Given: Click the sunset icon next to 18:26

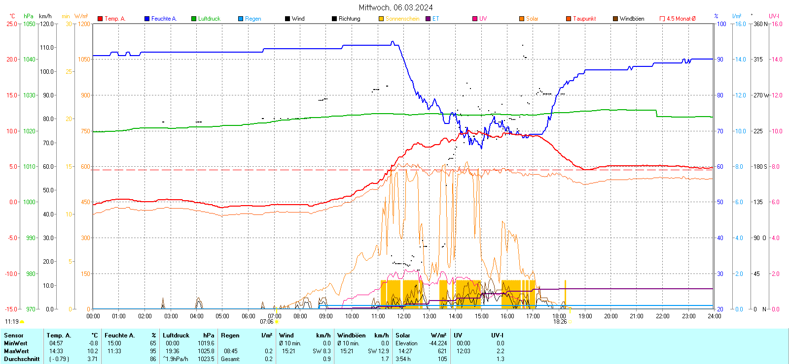Looking at the screenshot, I should coord(571,322).
